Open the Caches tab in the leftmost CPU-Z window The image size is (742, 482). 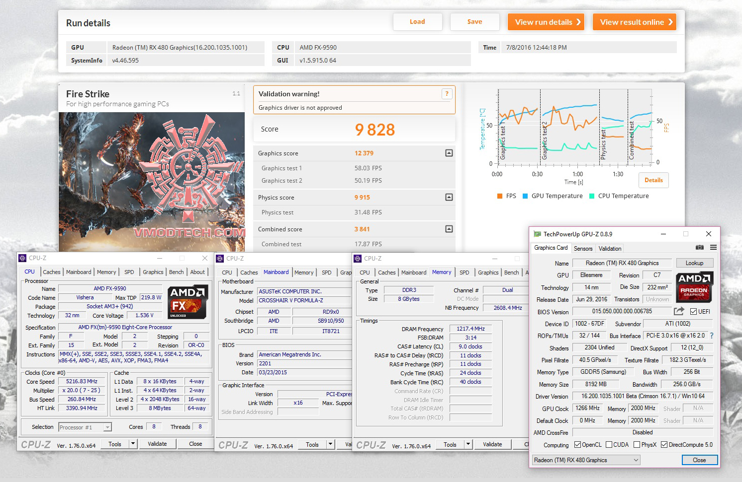point(52,272)
